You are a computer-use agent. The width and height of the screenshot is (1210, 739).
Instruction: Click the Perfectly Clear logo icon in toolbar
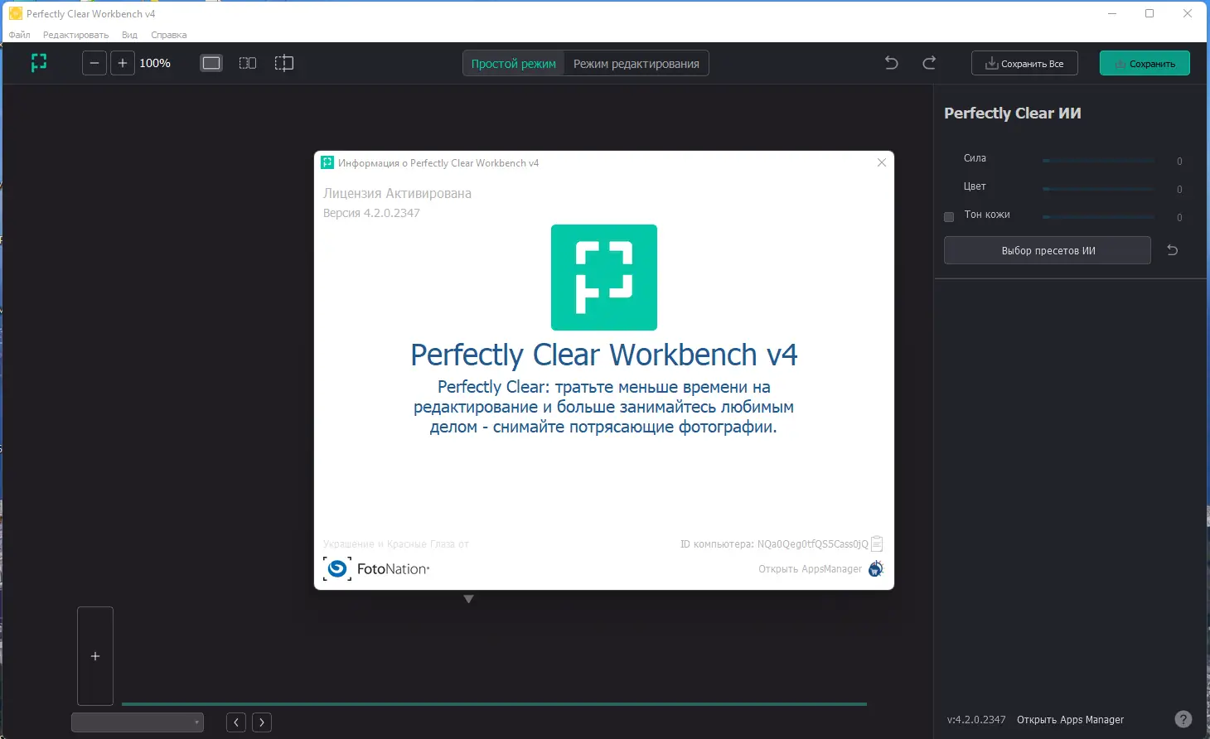(38, 62)
